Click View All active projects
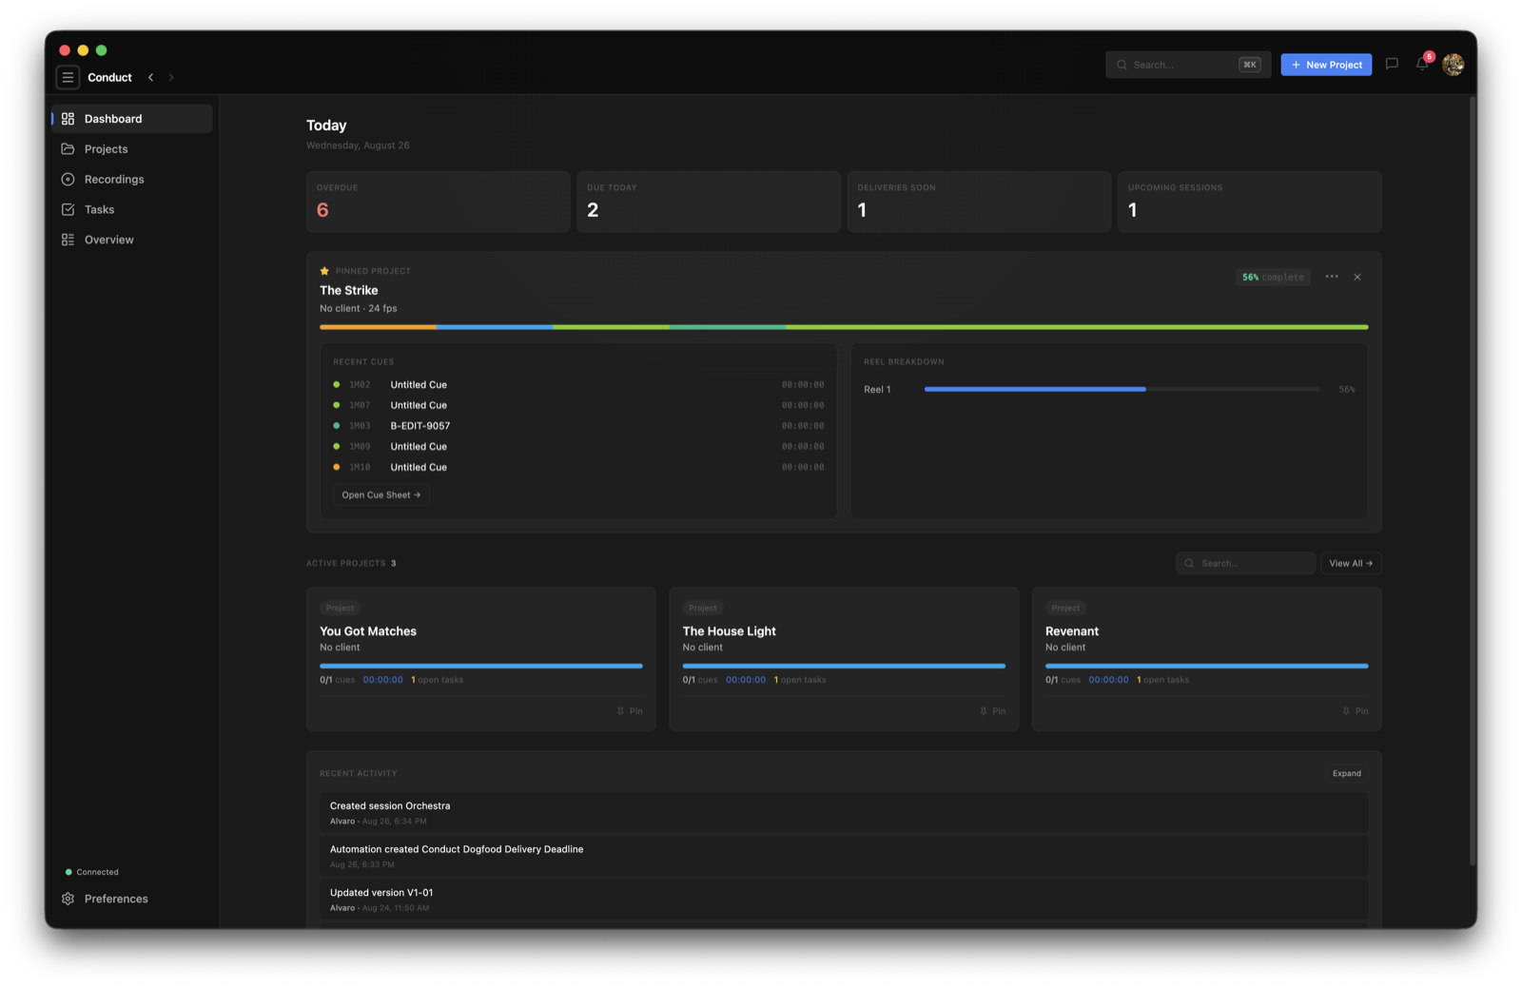The width and height of the screenshot is (1522, 988). pos(1351,563)
